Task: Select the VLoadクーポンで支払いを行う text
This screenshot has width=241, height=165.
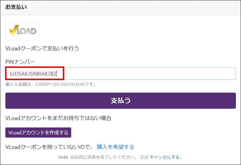Action: (x=42, y=48)
